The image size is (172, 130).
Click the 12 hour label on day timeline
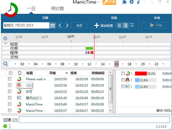pos(89,64)
